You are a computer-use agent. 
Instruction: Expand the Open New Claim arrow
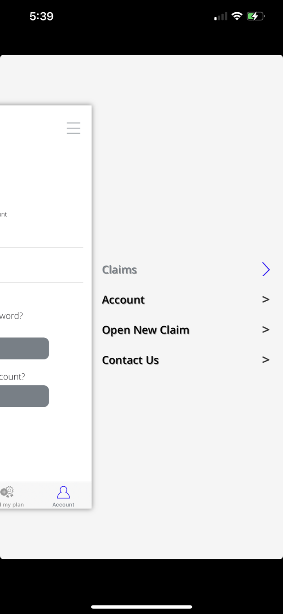tap(266, 330)
